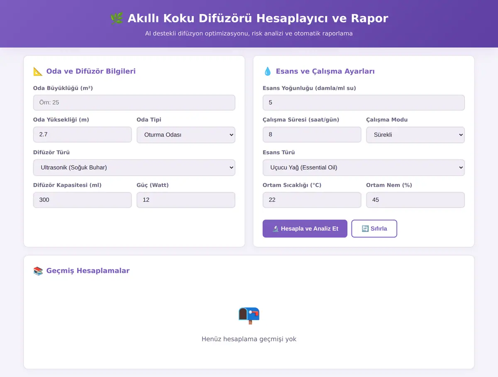Click the 'Henüz hesaplama geçmişi yok' message
This screenshot has width=498, height=377.
249,339
